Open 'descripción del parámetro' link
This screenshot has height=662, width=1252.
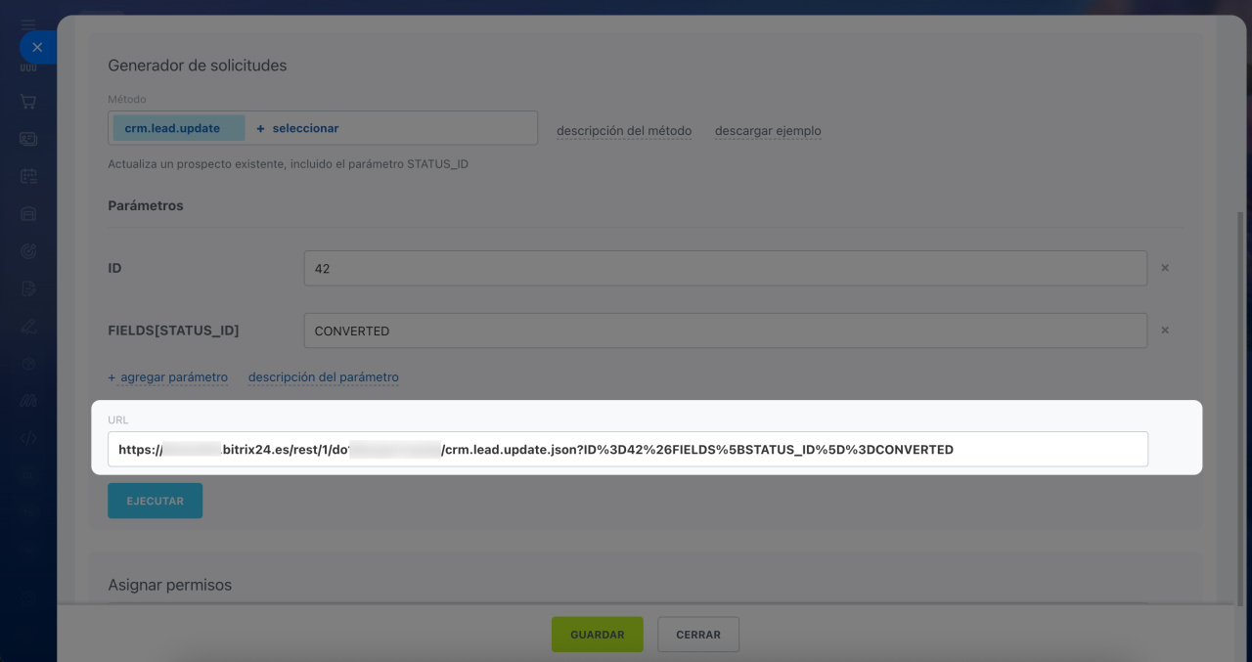[x=324, y=377]
